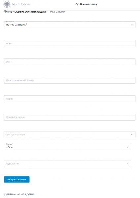Open the Поиск по сайту link
The height and width of the screenshot is (198, 140).
point(88,4)
